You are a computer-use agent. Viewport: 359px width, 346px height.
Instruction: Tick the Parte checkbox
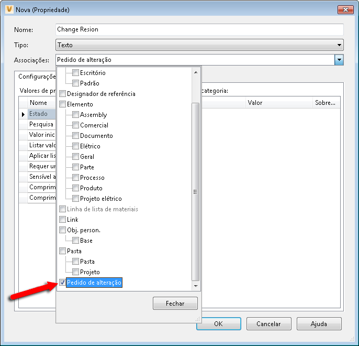pyautogui.click(x=75, y=167)
